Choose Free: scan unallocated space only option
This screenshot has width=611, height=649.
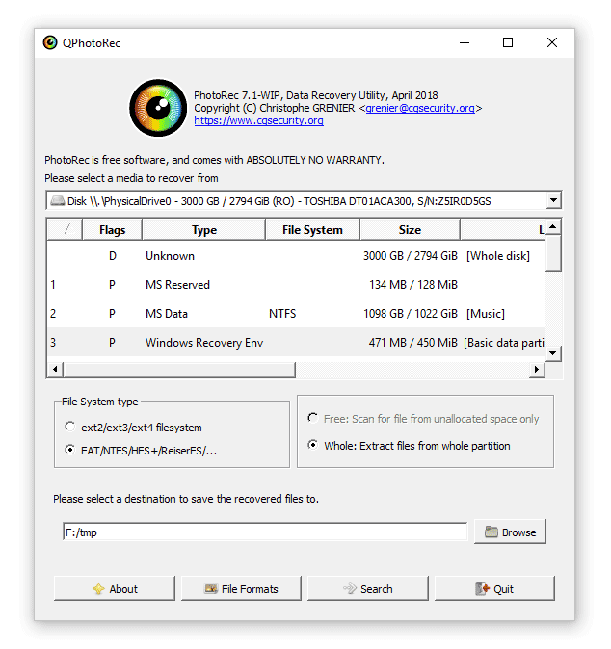(313, 419)
